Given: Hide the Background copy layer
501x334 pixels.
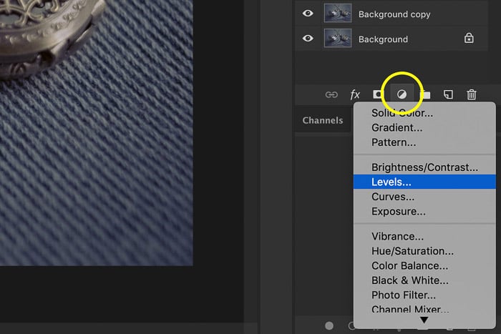Looking at the screenshot, I should tap(308, 14).
